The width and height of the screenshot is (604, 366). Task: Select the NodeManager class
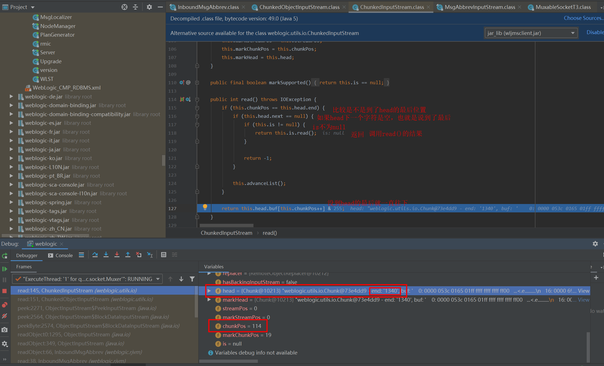pos(58,26)
